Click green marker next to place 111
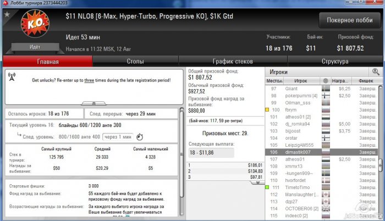The width and height of the screenshot is (385, 221). pos(267,187)
